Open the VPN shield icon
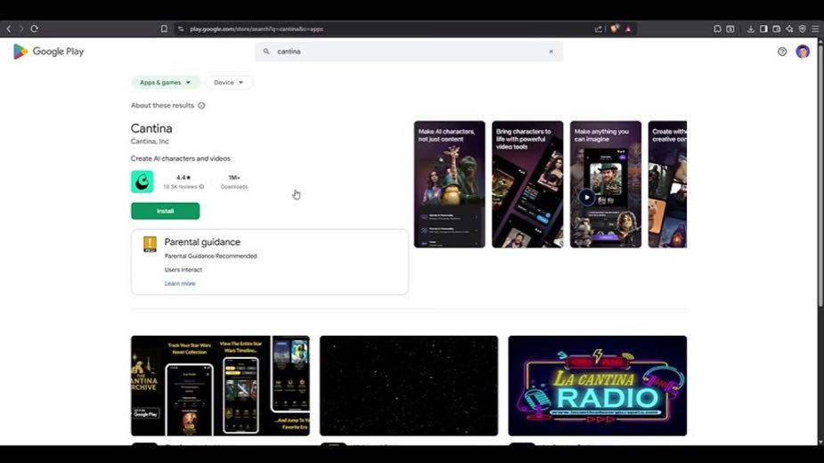The width and height of the screenshot is (824, 463). (802, 28)
